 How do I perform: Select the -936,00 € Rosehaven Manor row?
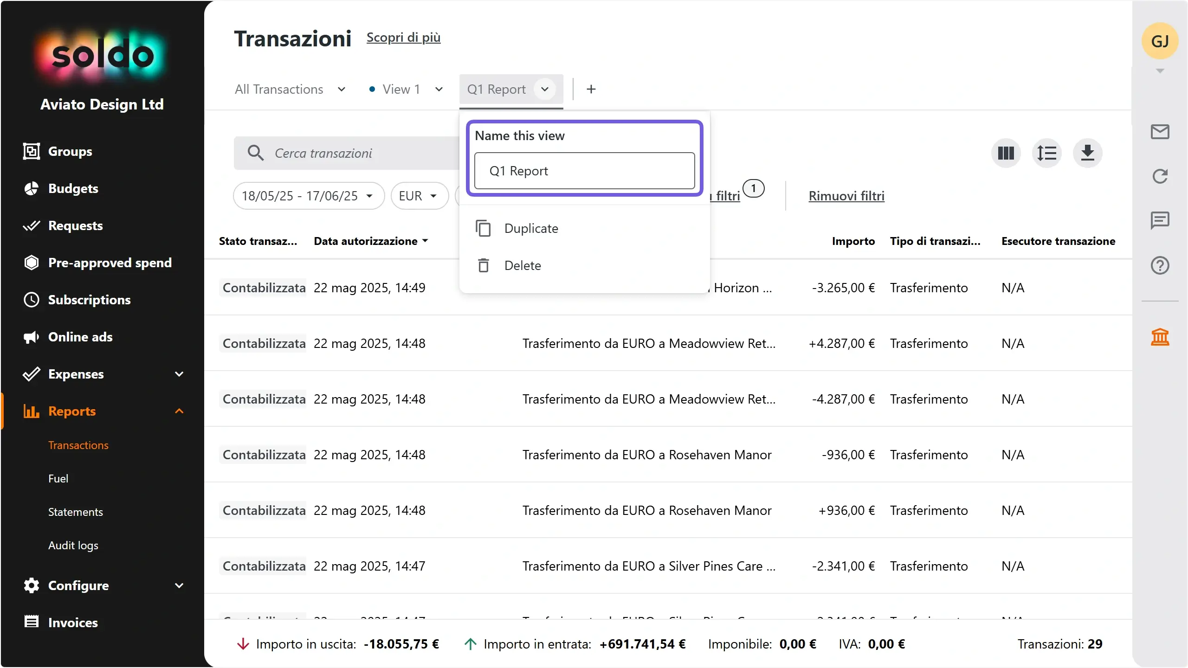(x=668, y=455)
